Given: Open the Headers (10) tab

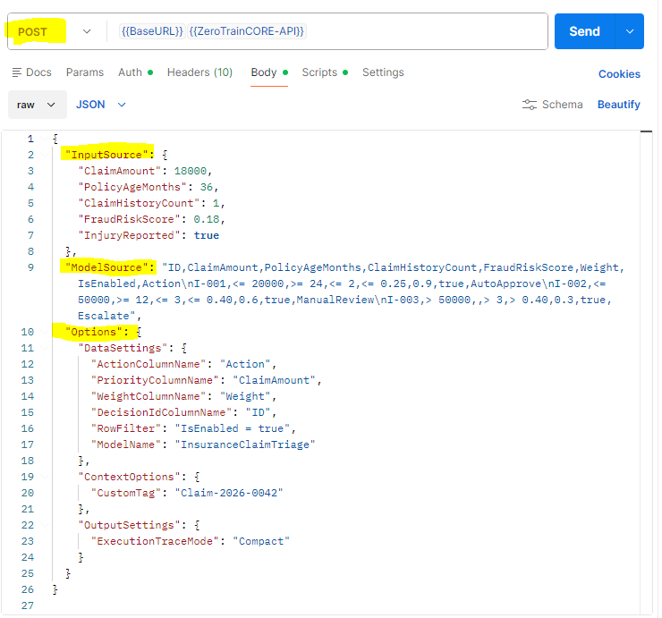Looking at the screenshot, I should (199, 72).
